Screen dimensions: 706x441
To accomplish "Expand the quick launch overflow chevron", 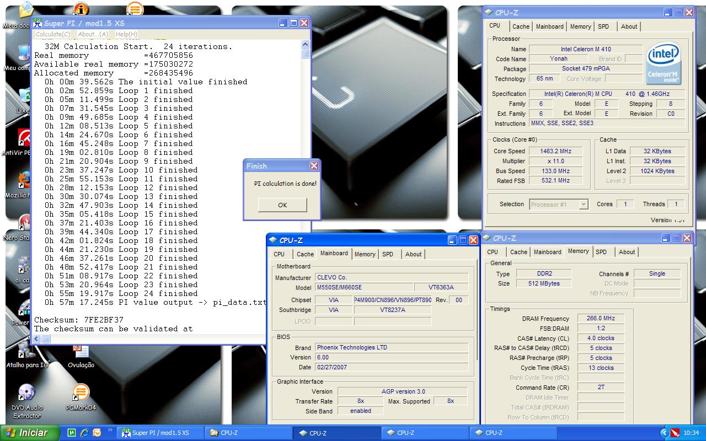I will tap(110, 430).
